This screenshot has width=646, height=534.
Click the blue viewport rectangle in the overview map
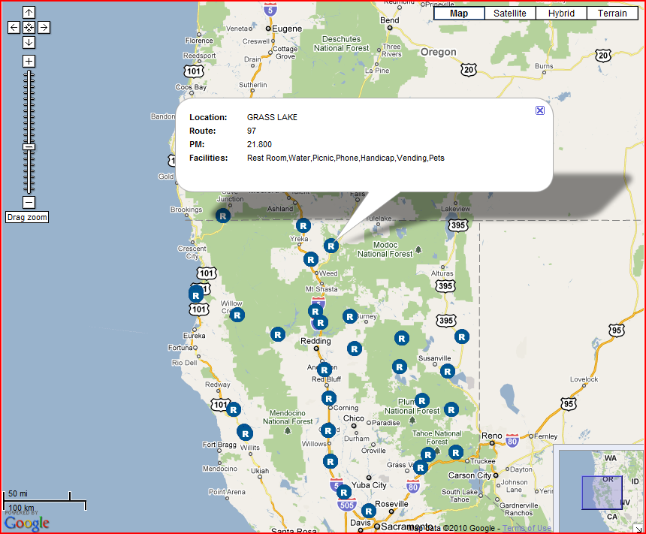pyautogui.click(x=602, y=492)
